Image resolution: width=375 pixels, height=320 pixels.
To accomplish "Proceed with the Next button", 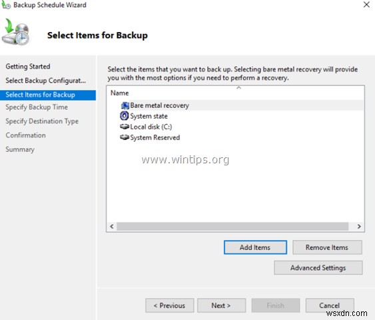I will 221,305.
